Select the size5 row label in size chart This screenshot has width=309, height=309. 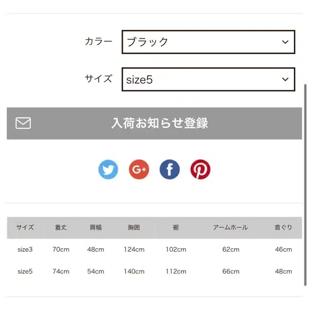pos(25,272)
